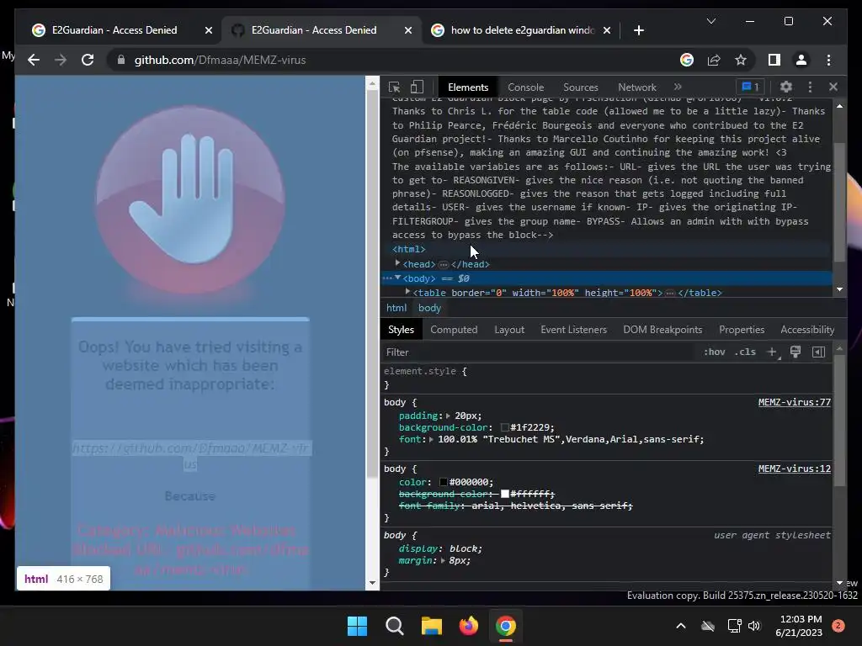Toggle the .cls element classes button
This screenshot has height=646, width=862.
(x=745, y=352)
